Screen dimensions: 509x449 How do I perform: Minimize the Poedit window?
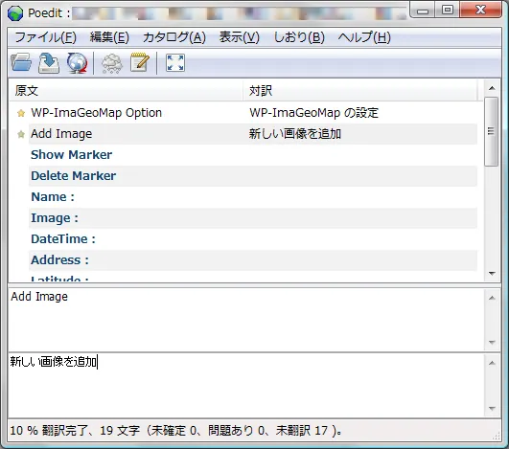(423, 11)
